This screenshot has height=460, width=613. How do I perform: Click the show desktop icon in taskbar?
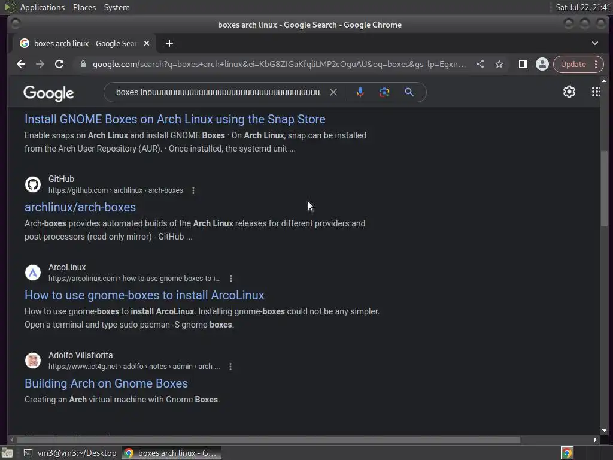click(7, 453)
